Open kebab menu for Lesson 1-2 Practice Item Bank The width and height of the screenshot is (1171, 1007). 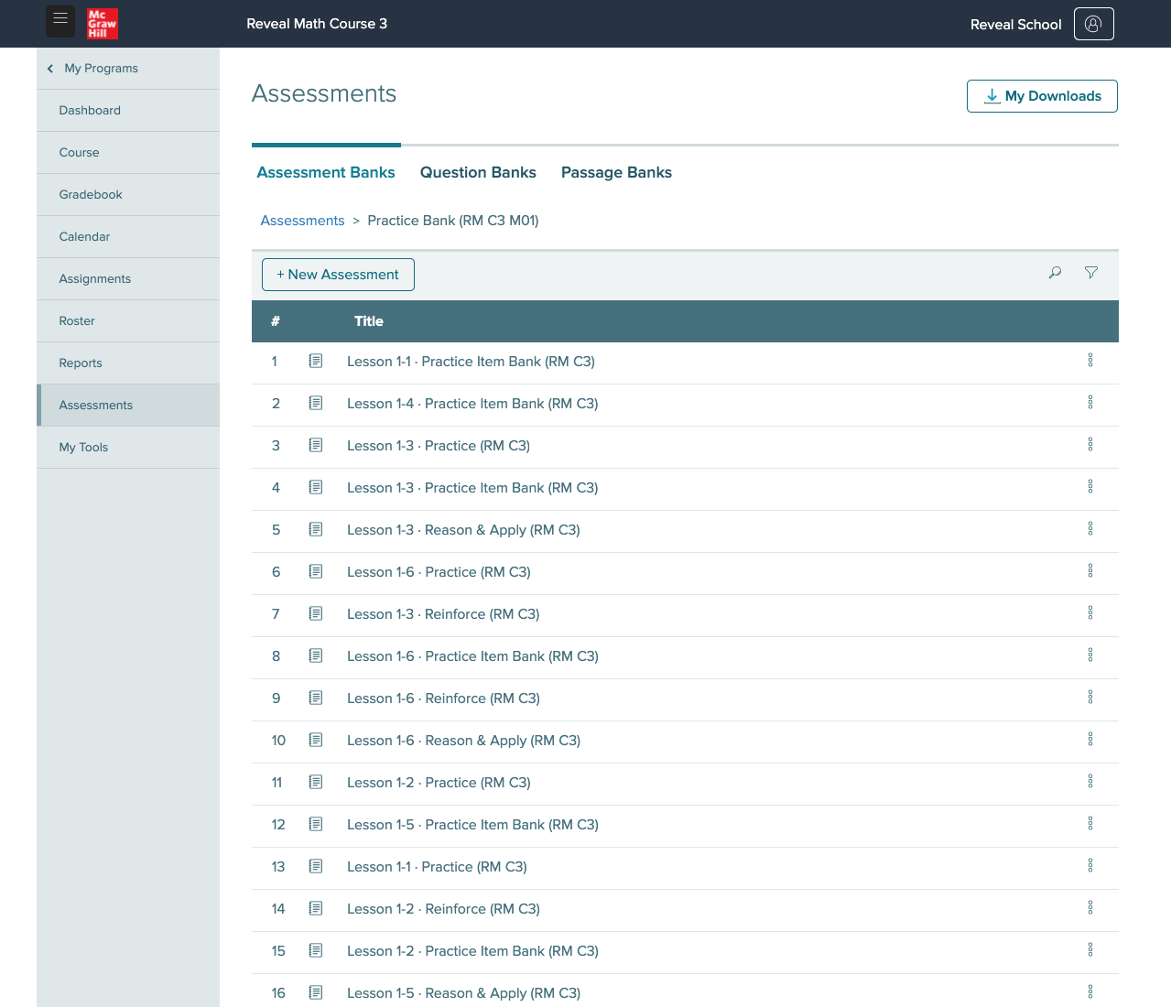[x=1090, y=950]
